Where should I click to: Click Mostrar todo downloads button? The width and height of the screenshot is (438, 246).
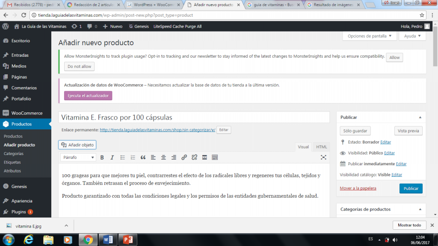409,225
